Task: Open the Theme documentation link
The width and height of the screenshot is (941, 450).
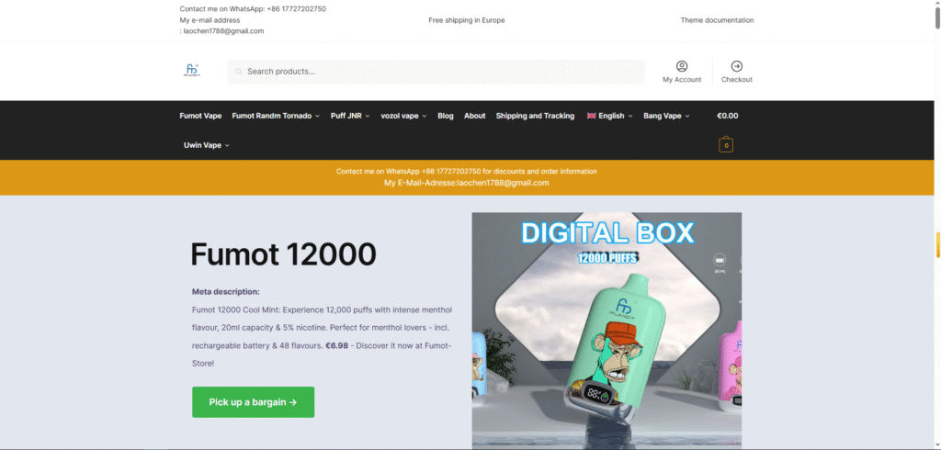Action: tap(717, 20)
